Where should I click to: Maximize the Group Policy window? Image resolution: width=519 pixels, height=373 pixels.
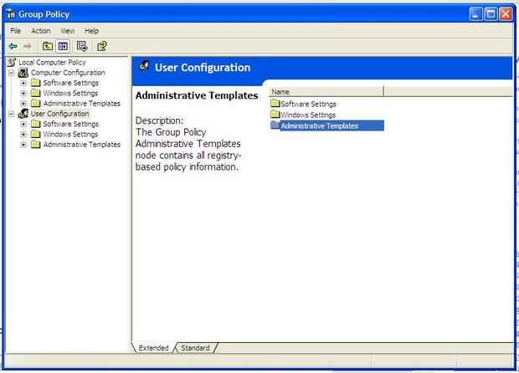click(x=491, y=14)
